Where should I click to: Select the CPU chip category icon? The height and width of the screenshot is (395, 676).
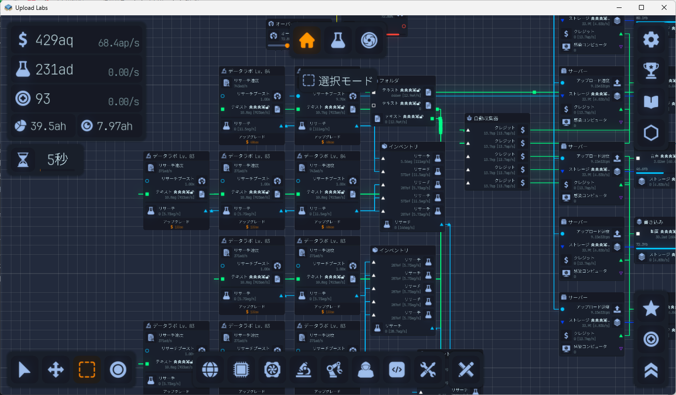[x=242, y=370]
